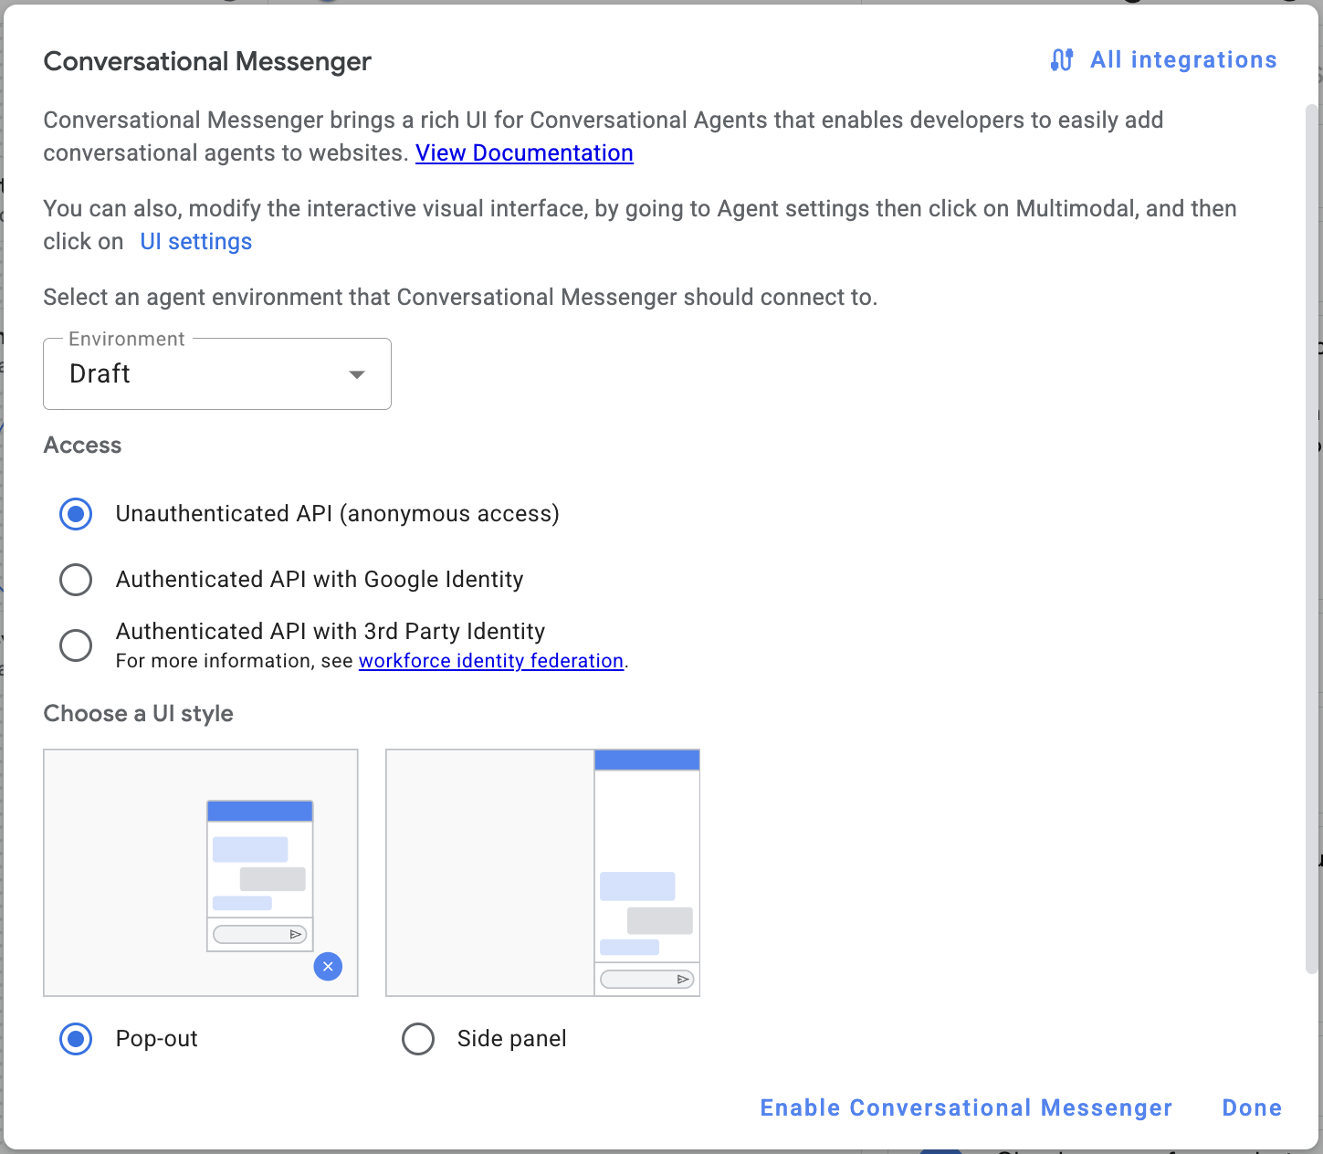This screenshot has width=1323, height=1154.
Task: Click the send arrow in Pop-out preview
Action: pyautogui.click(x=295, y=935)
